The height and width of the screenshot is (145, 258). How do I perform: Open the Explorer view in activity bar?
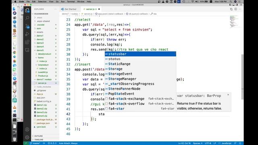pyautogui.click(x=27, y=10)
